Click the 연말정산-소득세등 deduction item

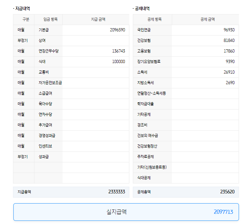pyautogui.click(x=151, y=93)
